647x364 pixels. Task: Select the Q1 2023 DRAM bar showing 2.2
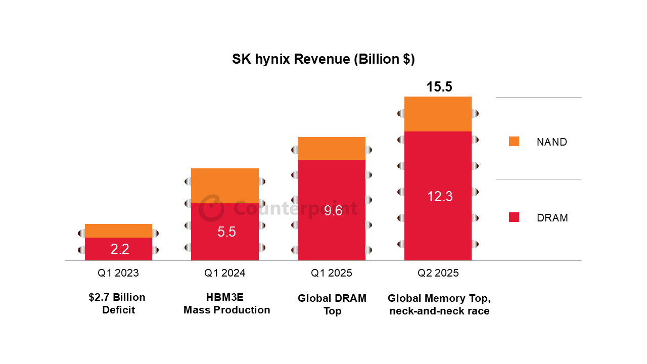[x=119, y=249]
